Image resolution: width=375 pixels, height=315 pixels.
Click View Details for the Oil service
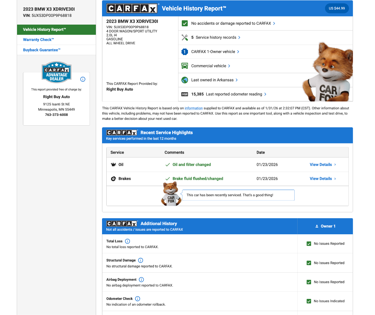[323, 165]
